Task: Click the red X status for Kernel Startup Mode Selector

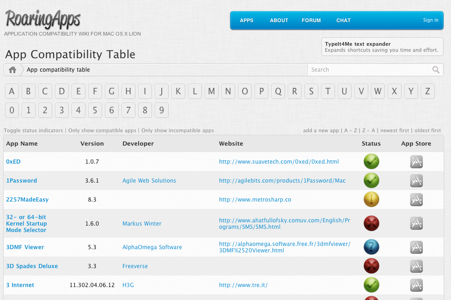Action: 372,223
